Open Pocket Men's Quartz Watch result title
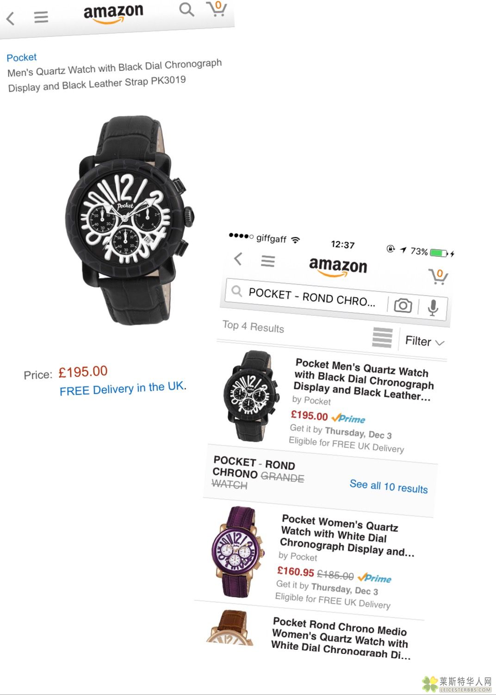This screenshot has height=695, width=496. (364, 379)
